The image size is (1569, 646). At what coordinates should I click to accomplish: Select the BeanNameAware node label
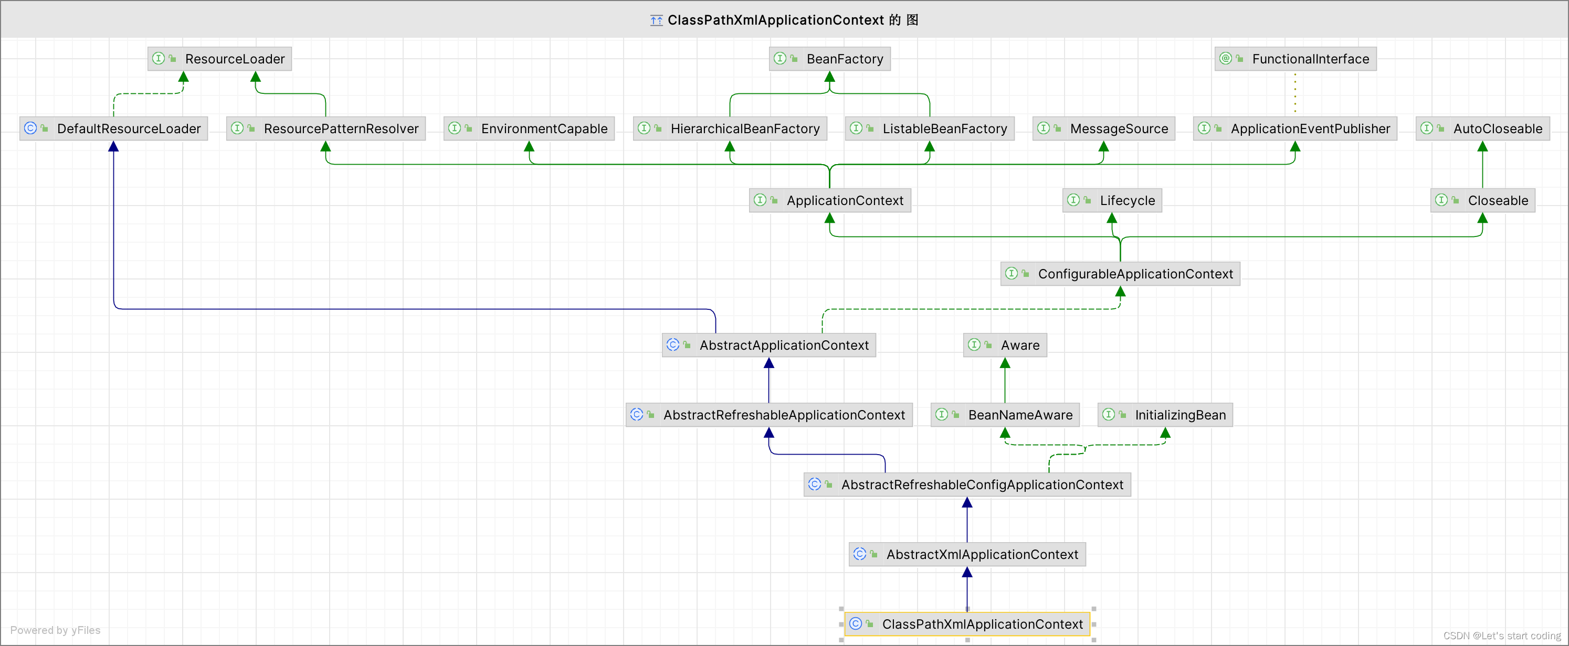1021,415
